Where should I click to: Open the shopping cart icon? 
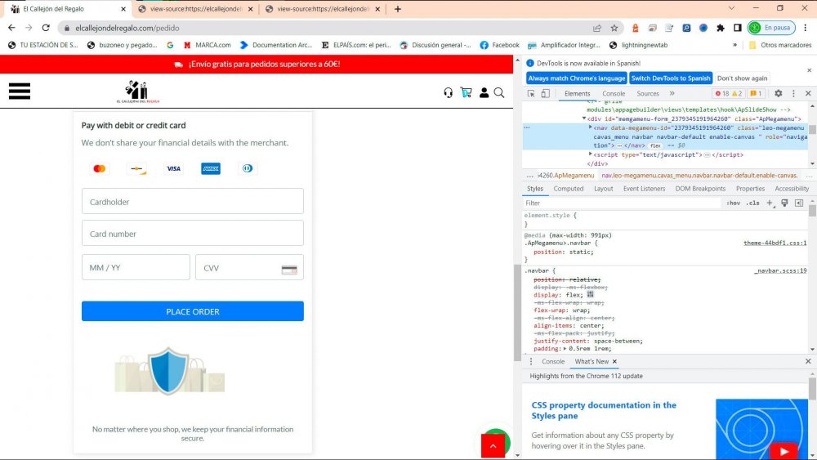coord(466,92)
